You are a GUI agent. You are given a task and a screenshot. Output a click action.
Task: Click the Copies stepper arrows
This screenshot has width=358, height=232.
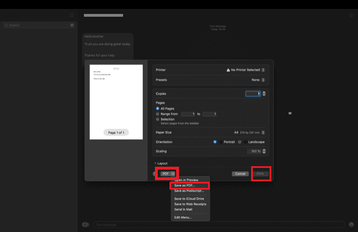coord(264,94)
